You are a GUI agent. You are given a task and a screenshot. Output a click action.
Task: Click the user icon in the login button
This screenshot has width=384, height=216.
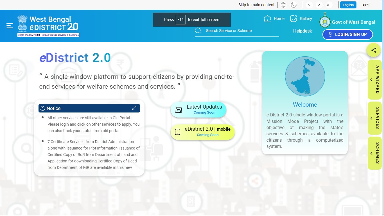tap(331, 35)
